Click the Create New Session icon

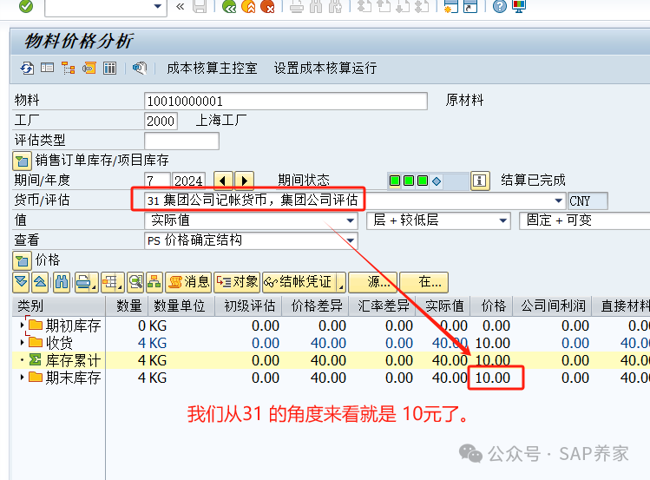coord(450,6)
